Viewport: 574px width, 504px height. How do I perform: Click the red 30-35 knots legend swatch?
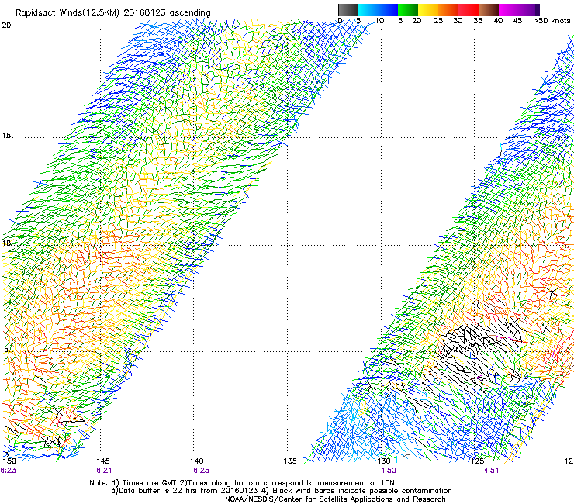pos(469,9)
